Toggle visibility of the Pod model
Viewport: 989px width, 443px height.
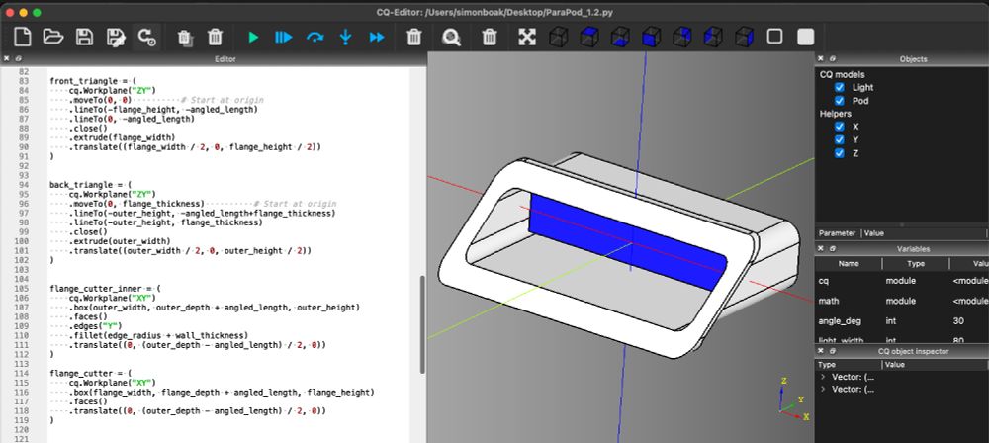coord(839,100)
